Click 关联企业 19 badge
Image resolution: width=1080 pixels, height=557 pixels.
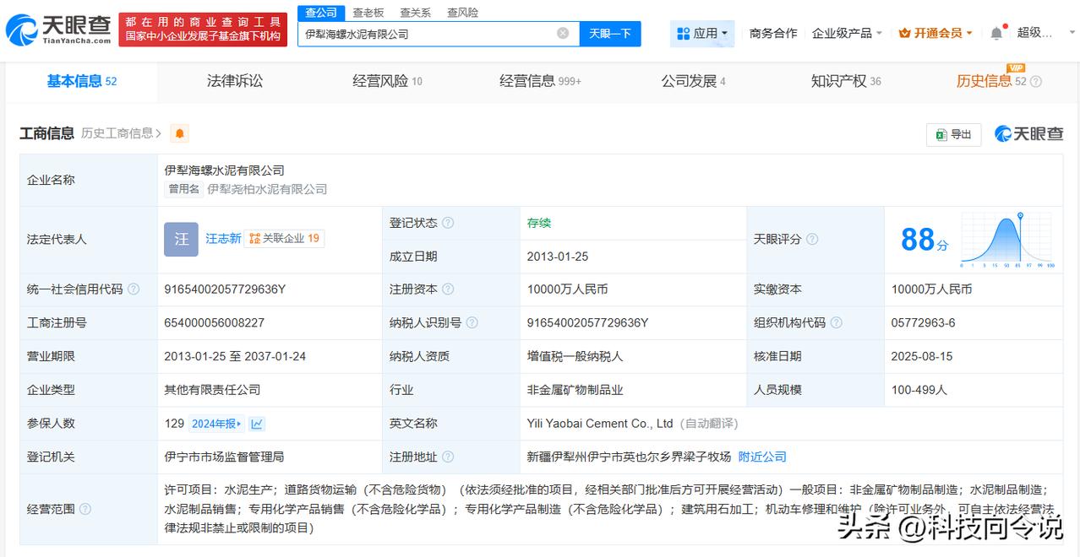[284, 239]
